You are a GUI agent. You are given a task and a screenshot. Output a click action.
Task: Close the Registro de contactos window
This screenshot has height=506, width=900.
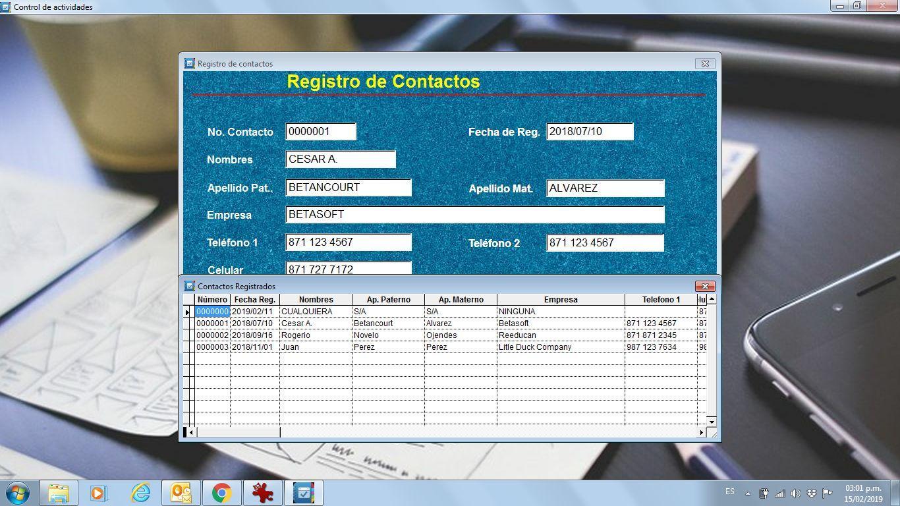tap(705, 63)
